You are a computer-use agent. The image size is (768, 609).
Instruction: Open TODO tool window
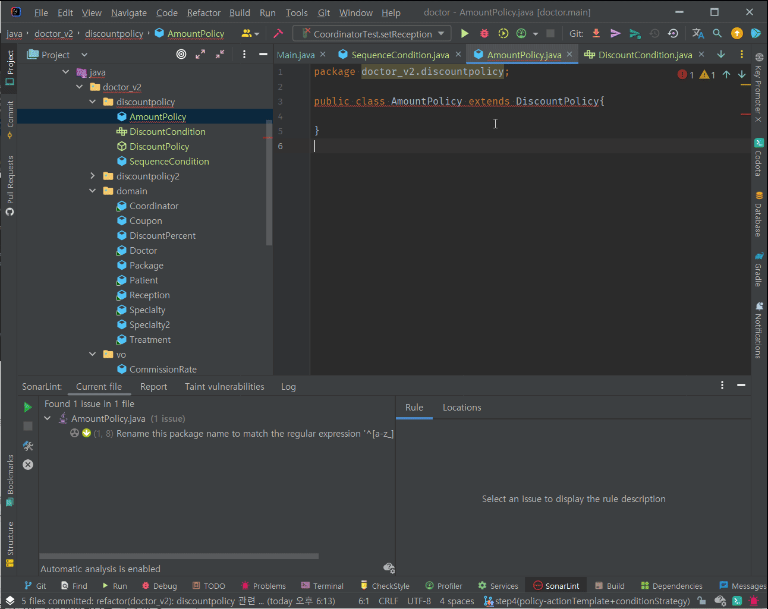click(209, 586)
